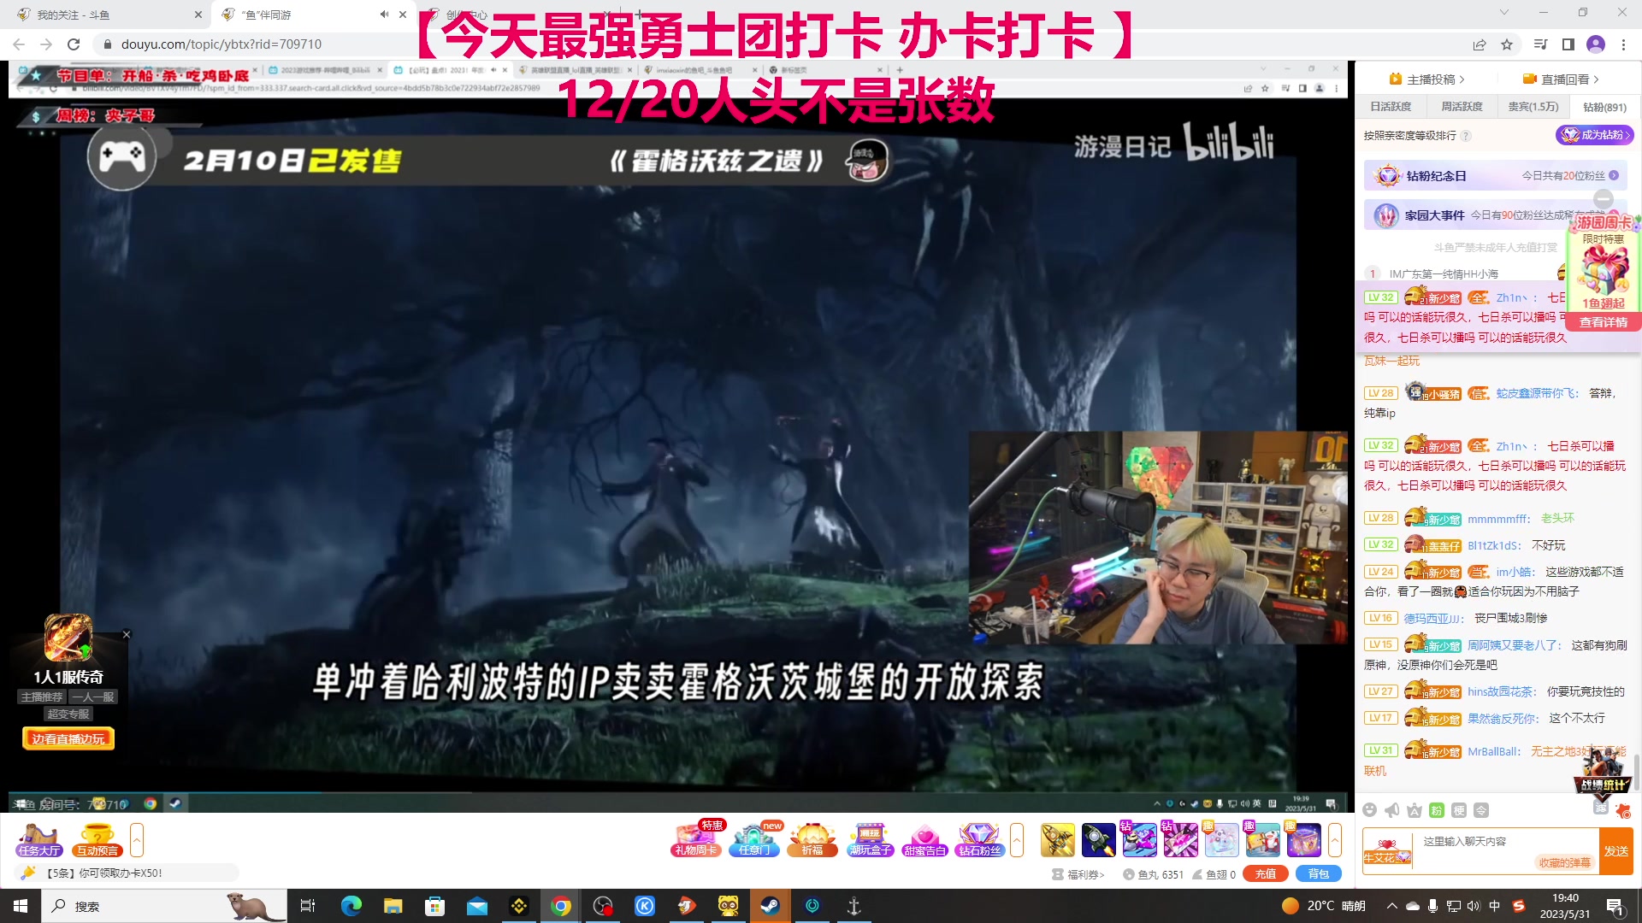Image resolution: width=1642 pixels, height=923 pixels.
Task: Show hidden system tray icons
Action: [1391, 906]
